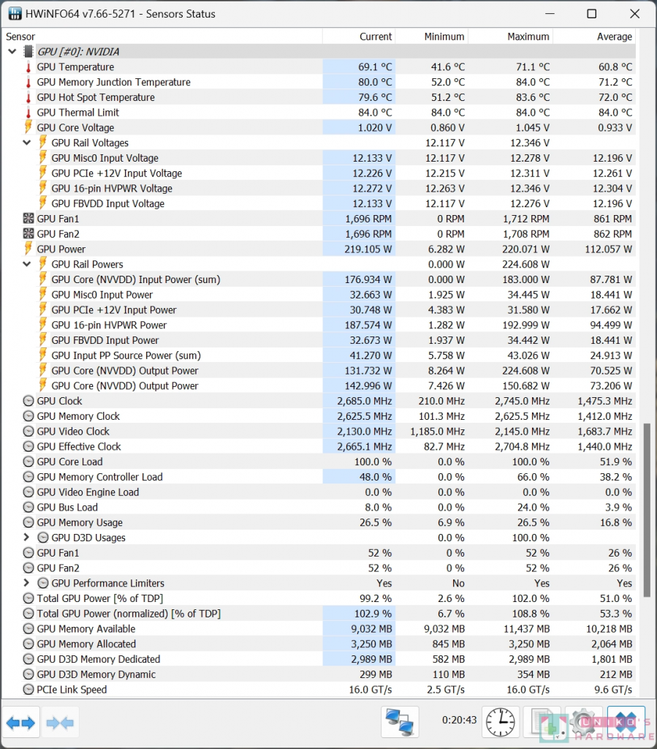
Task: Click the Maximum column header
Action: [x=511, y=37]
